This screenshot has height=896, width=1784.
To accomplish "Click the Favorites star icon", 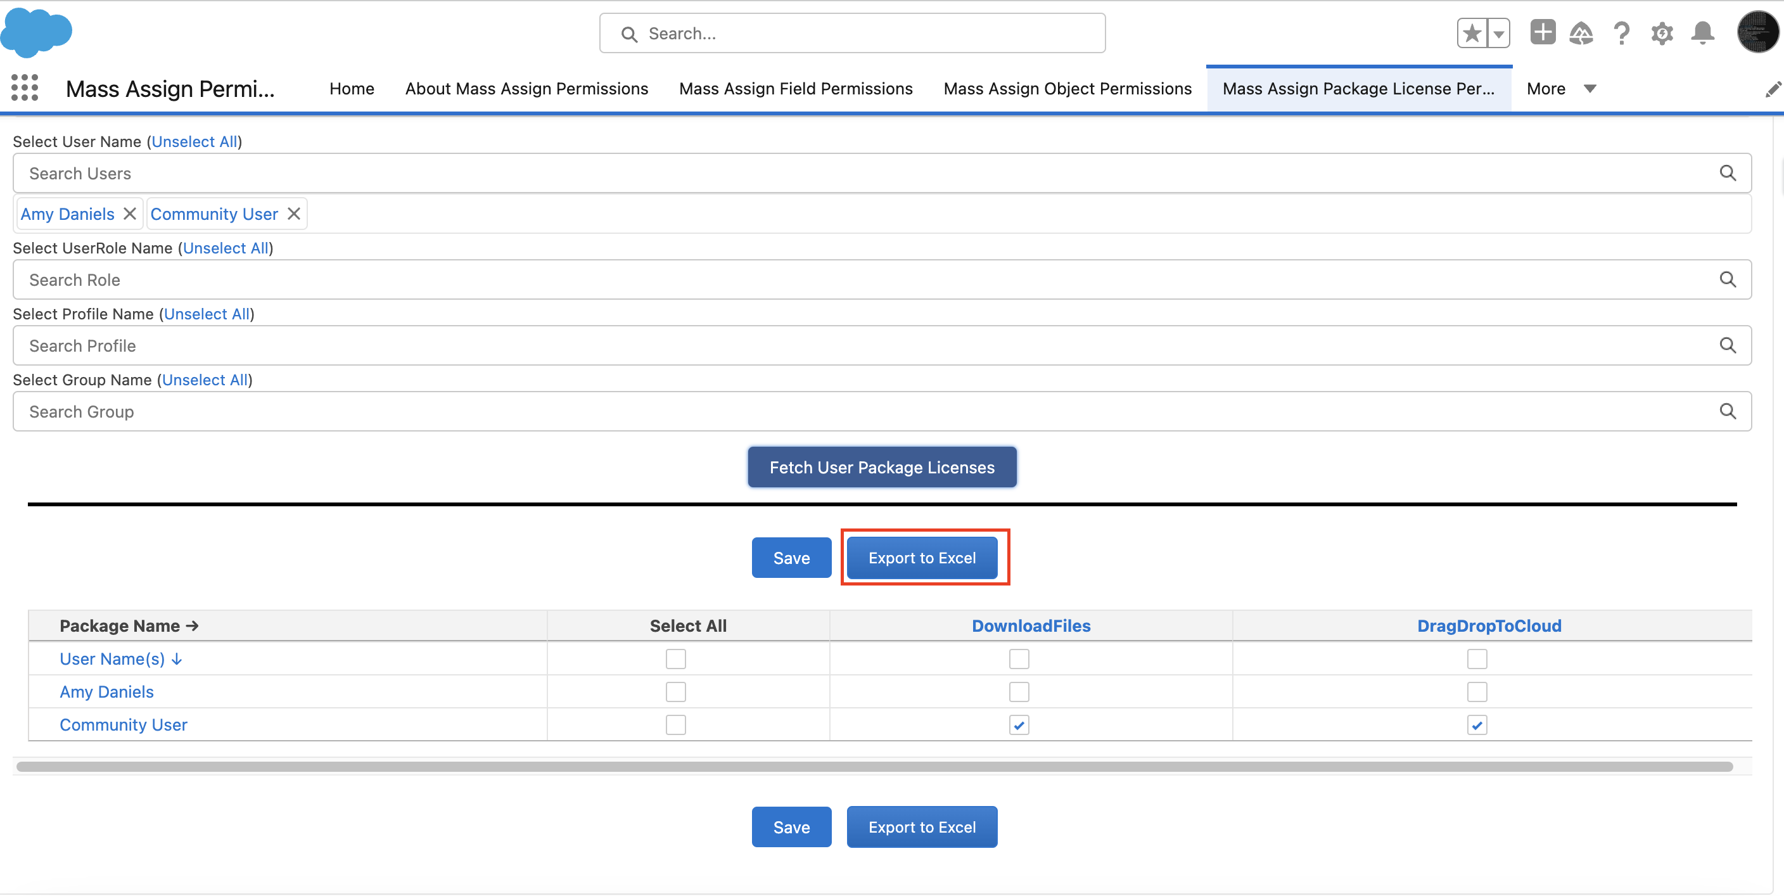I will [x=1472, y=33].
